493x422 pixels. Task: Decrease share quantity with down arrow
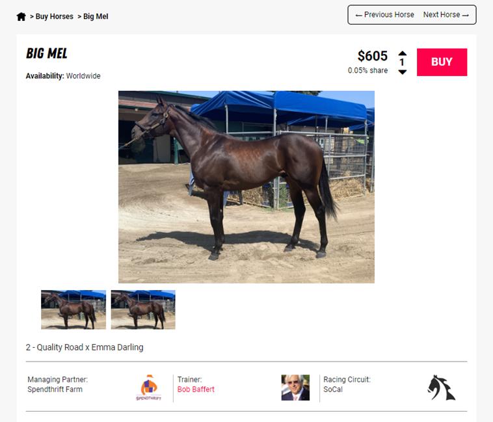(x=403, y=72)
